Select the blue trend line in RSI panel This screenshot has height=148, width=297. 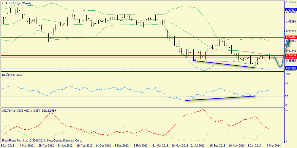220,98
